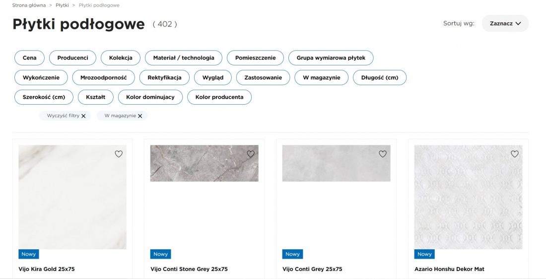Image resolution: width=546 pixels, height=279 pixels.
Task: Open the 'Zaznacz' sort dropdown
Action: (505, 23)
